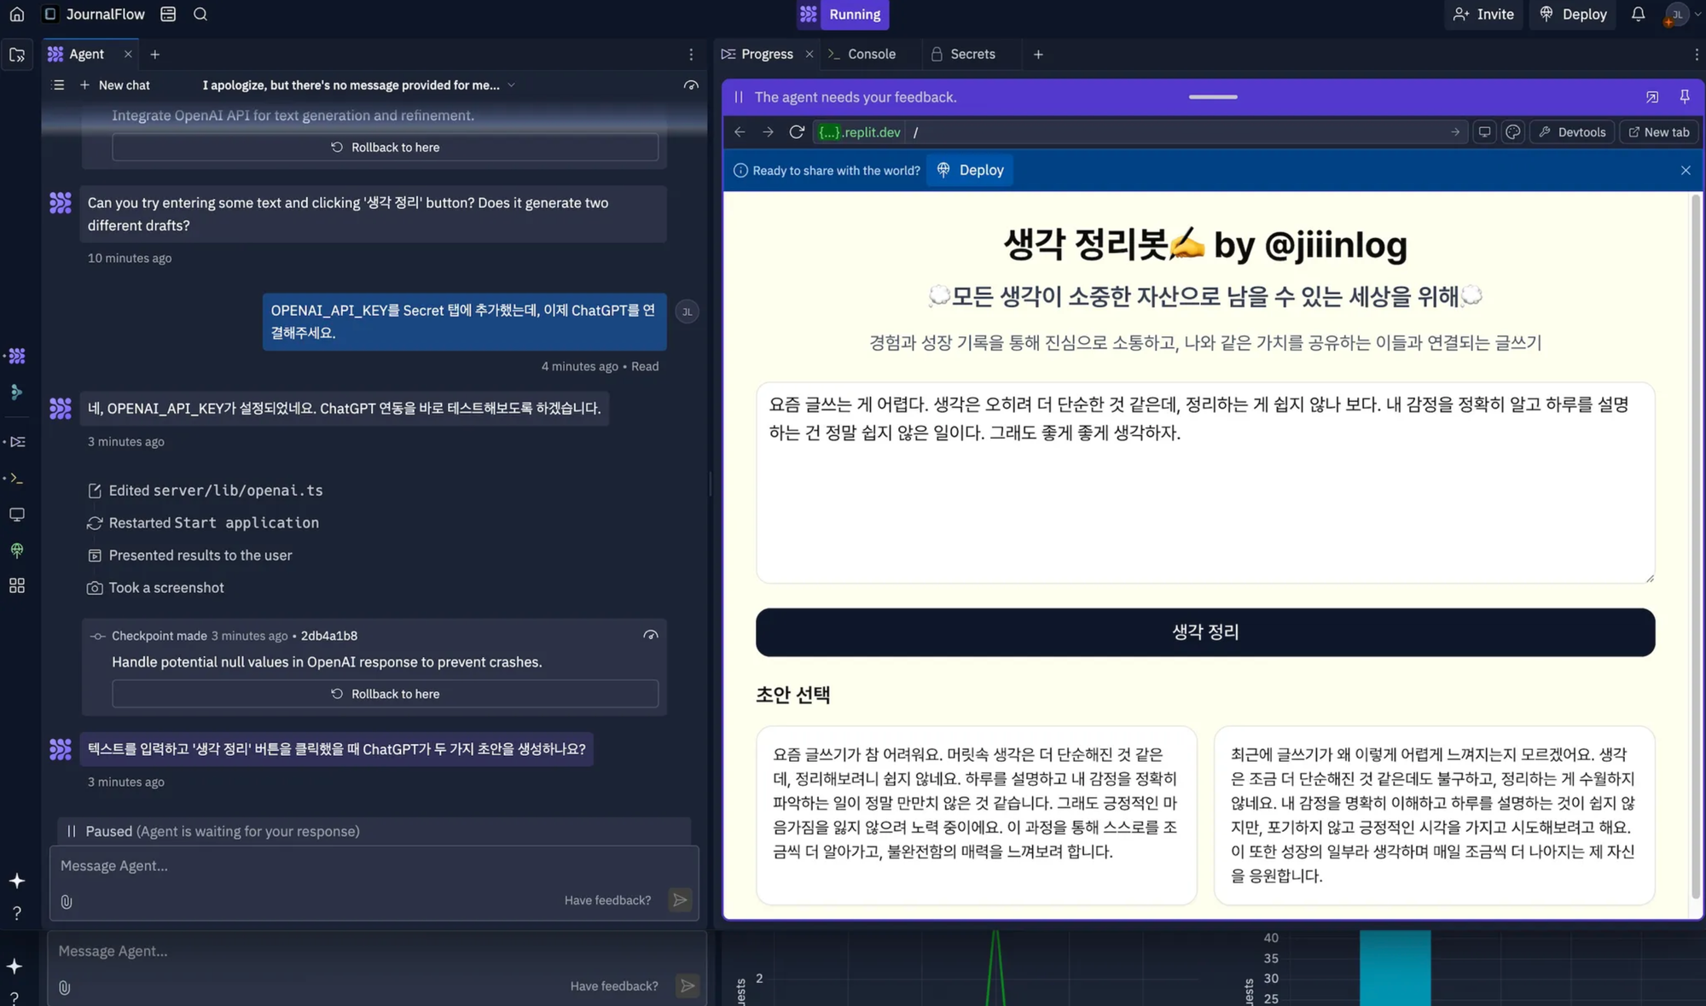This screenshot has width=1706, height=1006.
Task: Toggle the Devtools button
Action: click(1572, 132)
